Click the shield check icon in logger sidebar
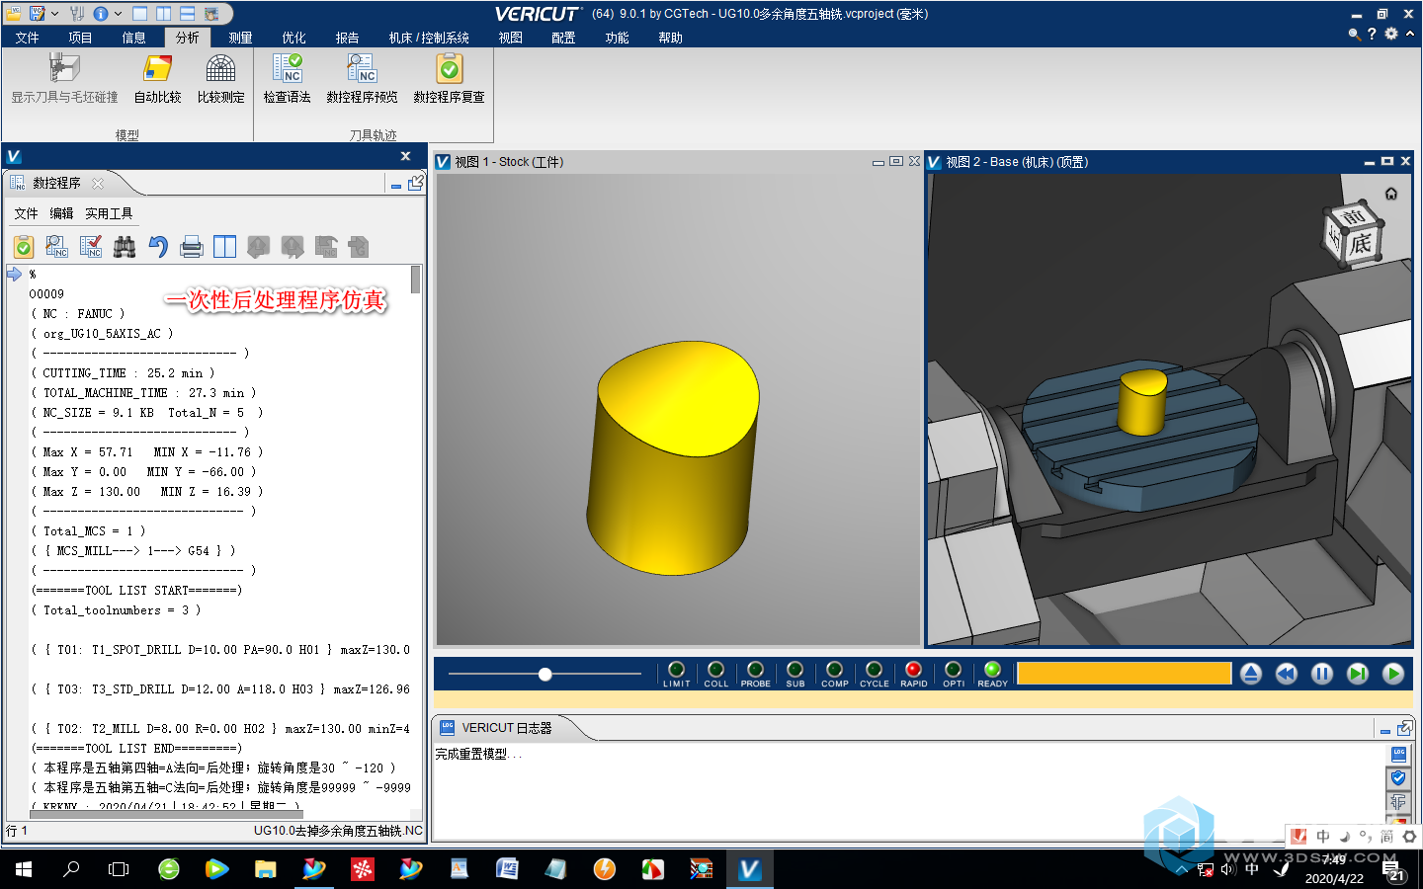 1398,778
